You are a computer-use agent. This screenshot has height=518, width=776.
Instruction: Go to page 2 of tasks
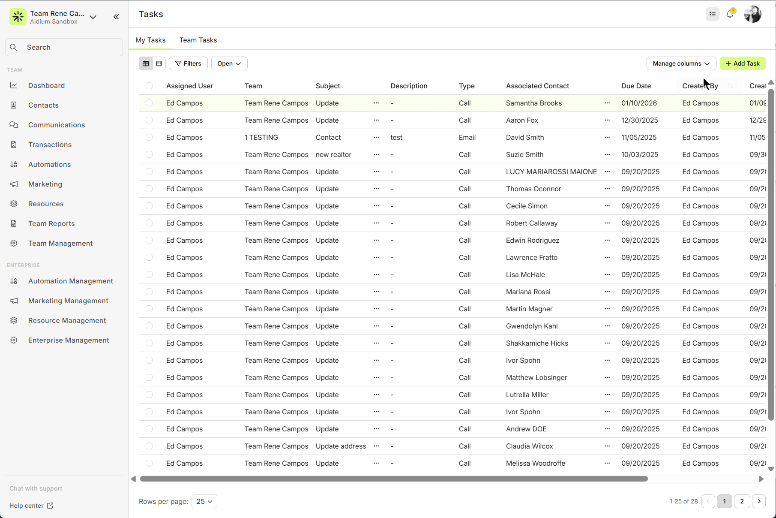(x=742, y=501)
